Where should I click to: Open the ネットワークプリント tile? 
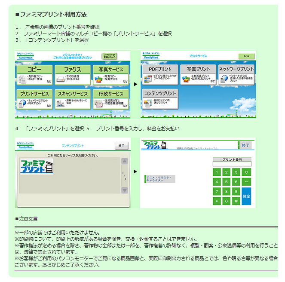click(236, 74)
